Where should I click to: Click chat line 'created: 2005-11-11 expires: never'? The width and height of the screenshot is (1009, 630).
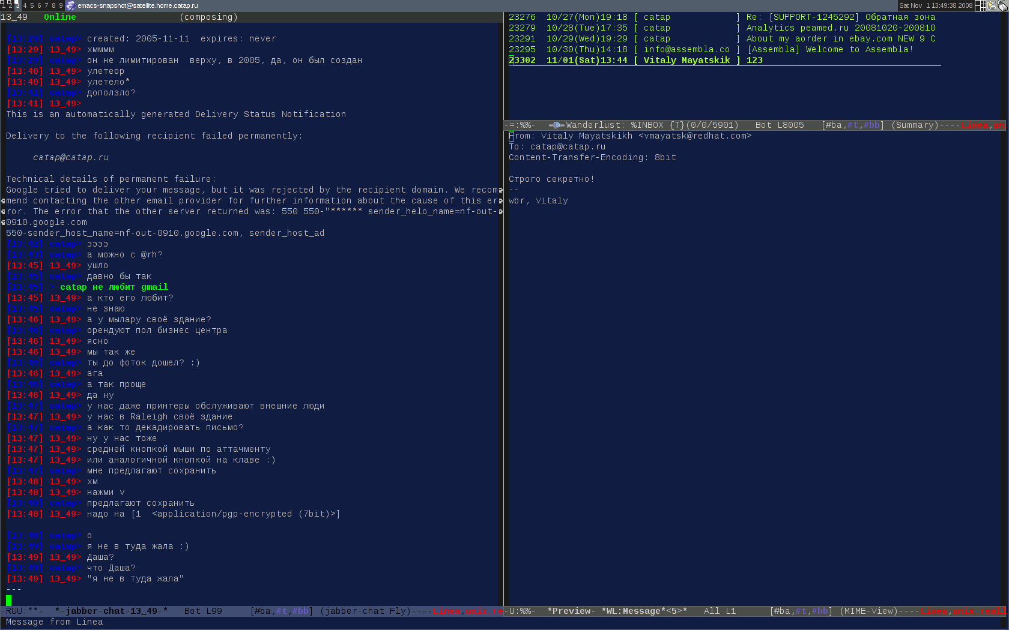(x=181, y=38)
